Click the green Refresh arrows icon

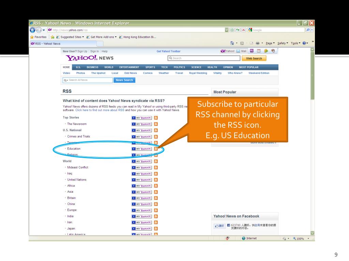point(238,30)
